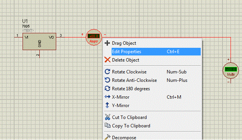This screenshot has height=140, width=242.
Task: Click the 7805 part value label
Action: (26, 26)
